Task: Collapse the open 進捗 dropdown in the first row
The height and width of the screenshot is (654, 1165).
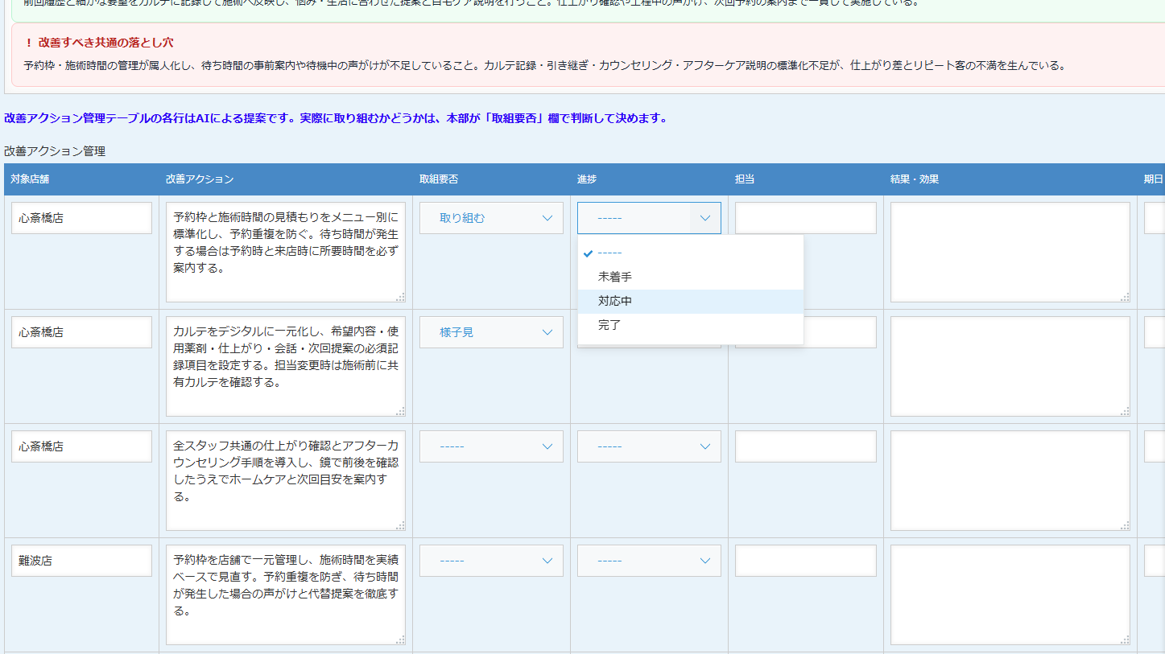Action: [649, 218]
